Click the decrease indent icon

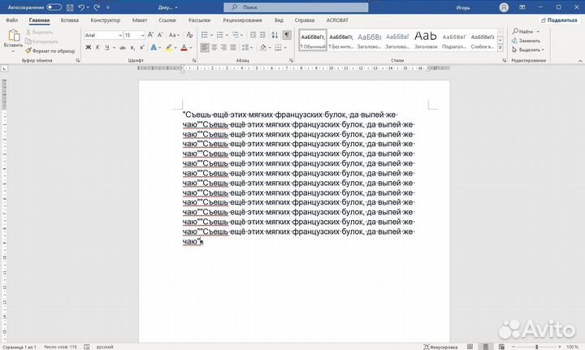point(253,35)
